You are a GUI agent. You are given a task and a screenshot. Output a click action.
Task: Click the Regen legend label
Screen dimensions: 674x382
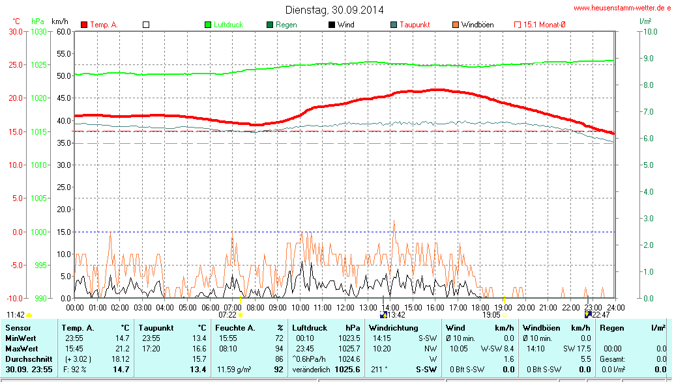286,25
